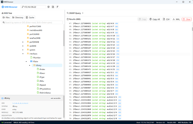193x124 pixels.
Task: Show HEX for row 66 e11/5/4
Action: coord(117,82)
